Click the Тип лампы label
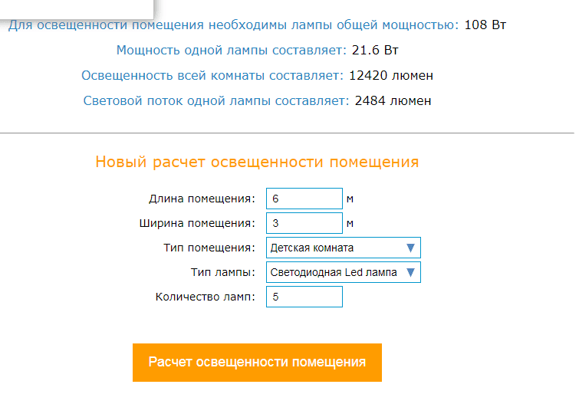 click(x=222, y=272)
